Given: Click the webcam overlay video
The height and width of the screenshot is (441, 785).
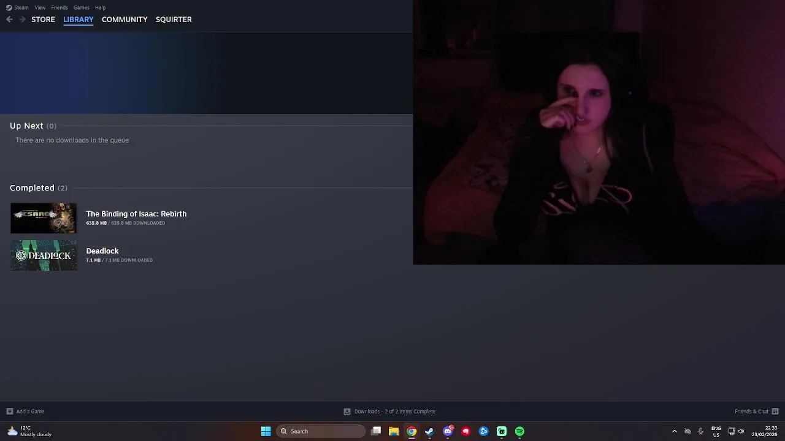Looking at the screenshot, I should tap(599, 132).
